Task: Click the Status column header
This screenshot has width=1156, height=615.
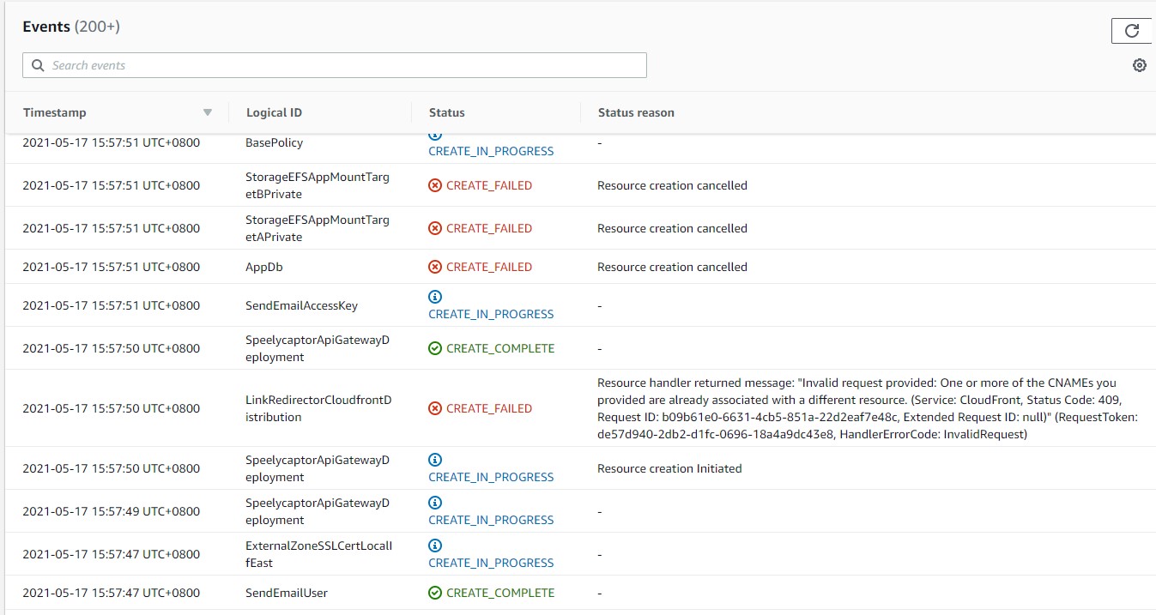Action: (x=447, y=112)
